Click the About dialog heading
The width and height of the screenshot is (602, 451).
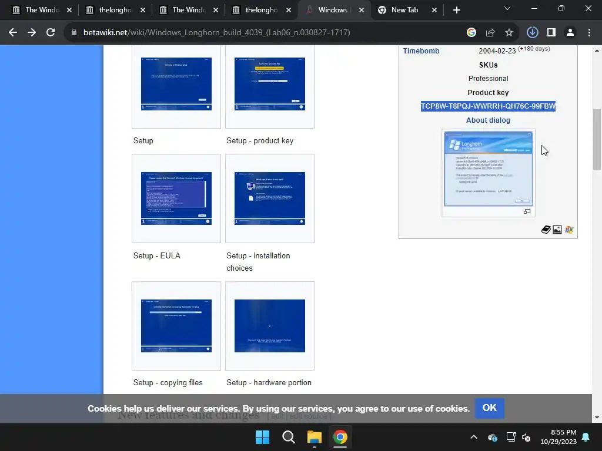coord(488,120)
